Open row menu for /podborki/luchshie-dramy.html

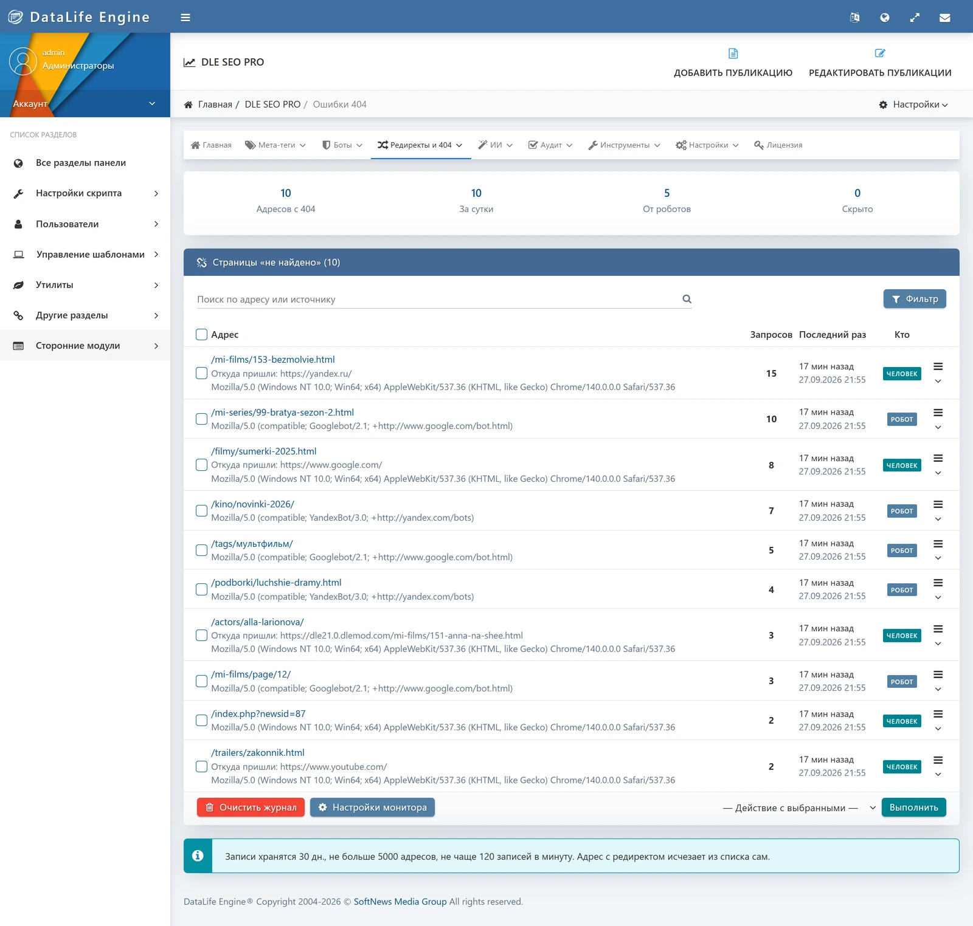tap(938, 589)
